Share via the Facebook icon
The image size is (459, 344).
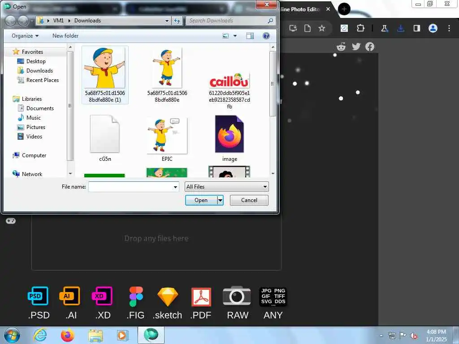click(x=370, y=47)
